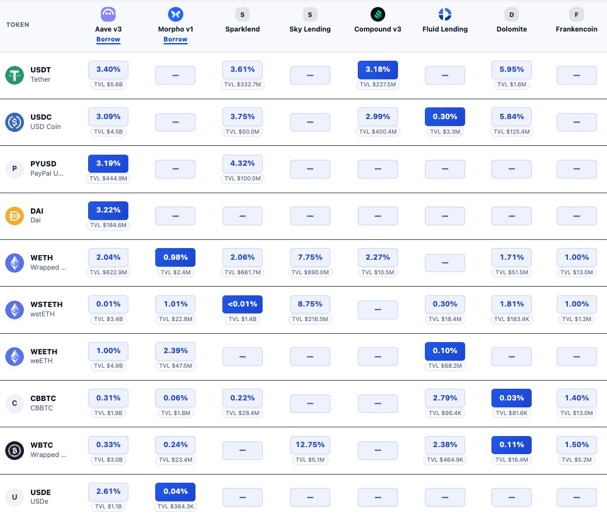Click the Dolomite 'D' icon
The height and width of the screenshot is (516, 607).
[x=511, y=15]
